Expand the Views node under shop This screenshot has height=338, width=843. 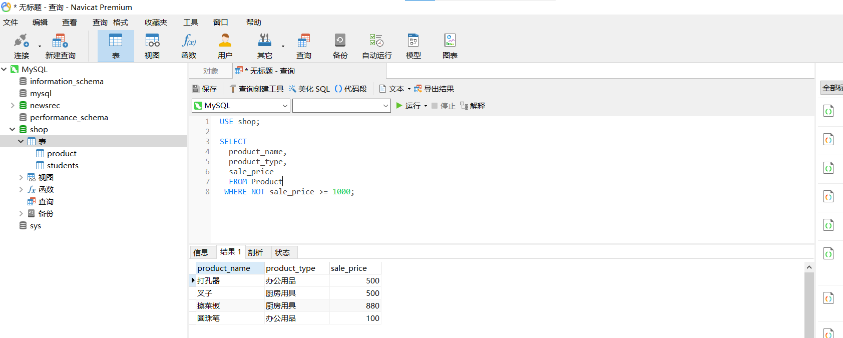point(21,177)
